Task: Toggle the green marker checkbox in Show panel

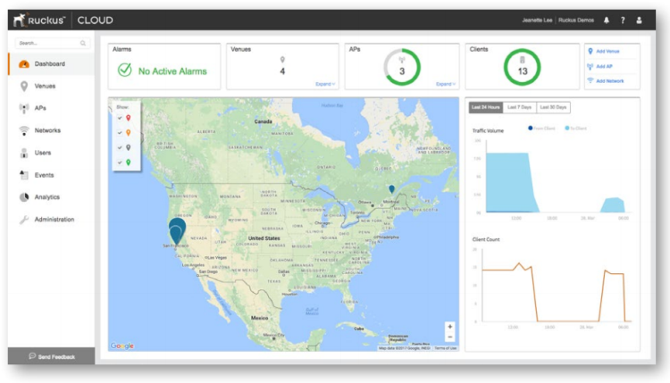Action: point(120,162)
